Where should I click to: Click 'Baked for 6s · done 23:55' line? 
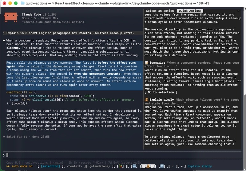pos(28,137)
